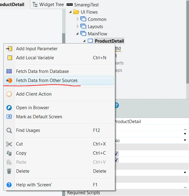Click the Find Usages magnifier icon

[x=9, y=130]
